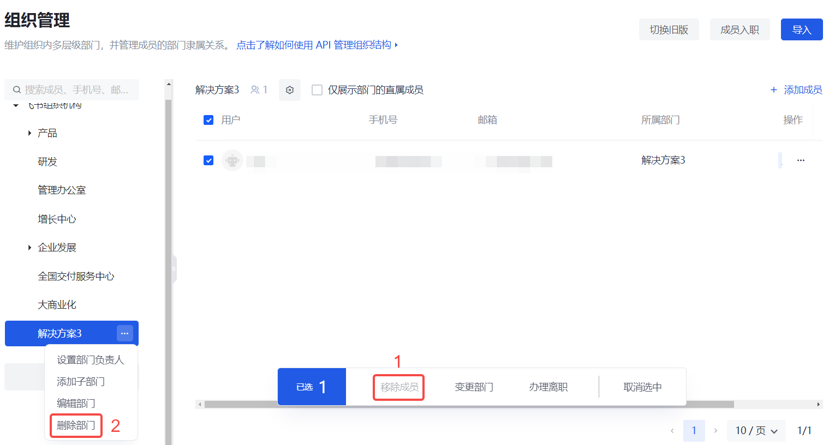Image resolution: width=835 pixels, height=445 pixels.
Task: Uncheck the selected member row checkbox
Action: (x=208, y=160)
